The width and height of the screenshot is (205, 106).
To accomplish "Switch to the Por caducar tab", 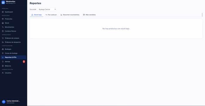I will coord(51,15).
